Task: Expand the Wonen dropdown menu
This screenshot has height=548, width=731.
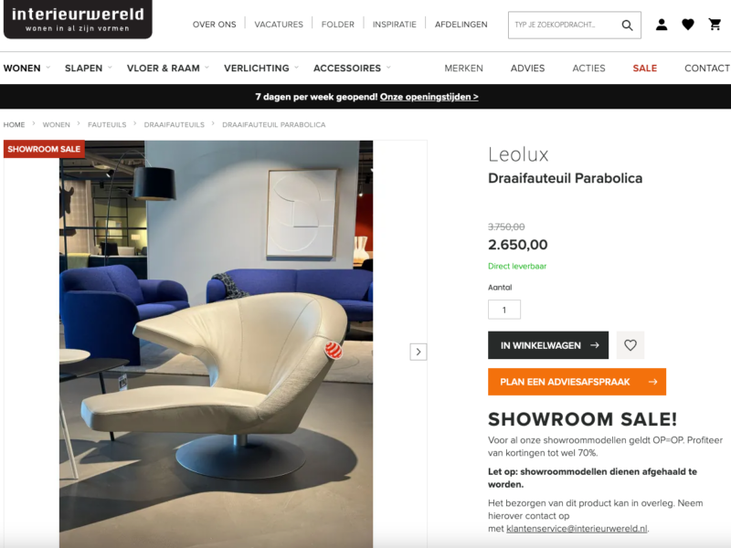Action: [26, 68]
